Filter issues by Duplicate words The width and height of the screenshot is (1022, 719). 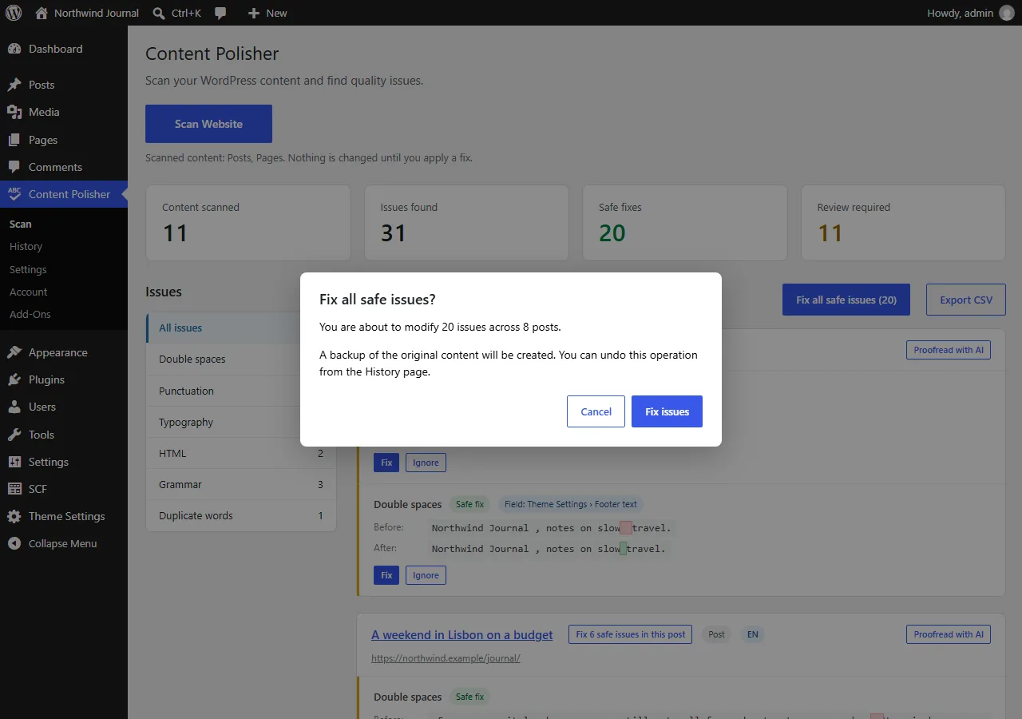(241, 515)
